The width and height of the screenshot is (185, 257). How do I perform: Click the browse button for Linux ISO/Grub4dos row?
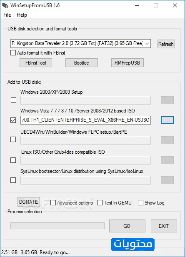point(167,160)
